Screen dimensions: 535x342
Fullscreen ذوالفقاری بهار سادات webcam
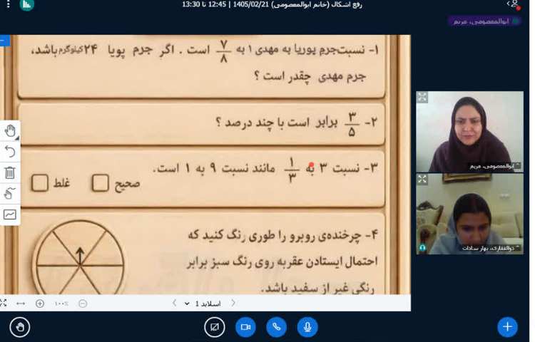[x=422, y=179]
